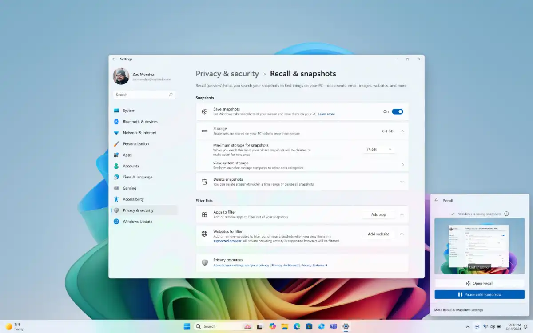This screenshot has height=333, width=533.
Task: Click the volume icon in the system tray
Action: 492,326
